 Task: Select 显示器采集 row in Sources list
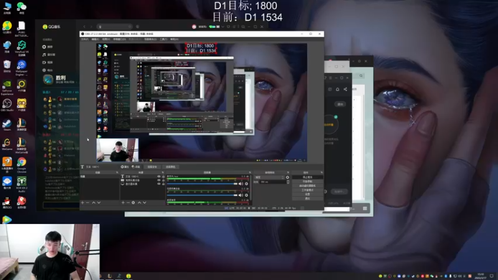coord(143,184)
